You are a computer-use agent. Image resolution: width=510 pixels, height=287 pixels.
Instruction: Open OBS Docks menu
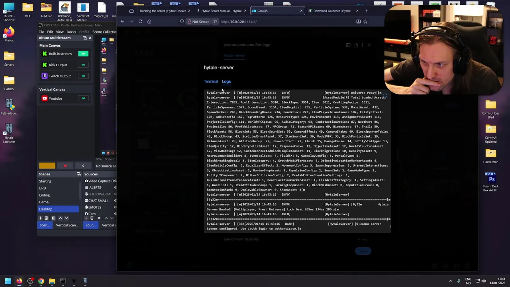pos(71,32)
